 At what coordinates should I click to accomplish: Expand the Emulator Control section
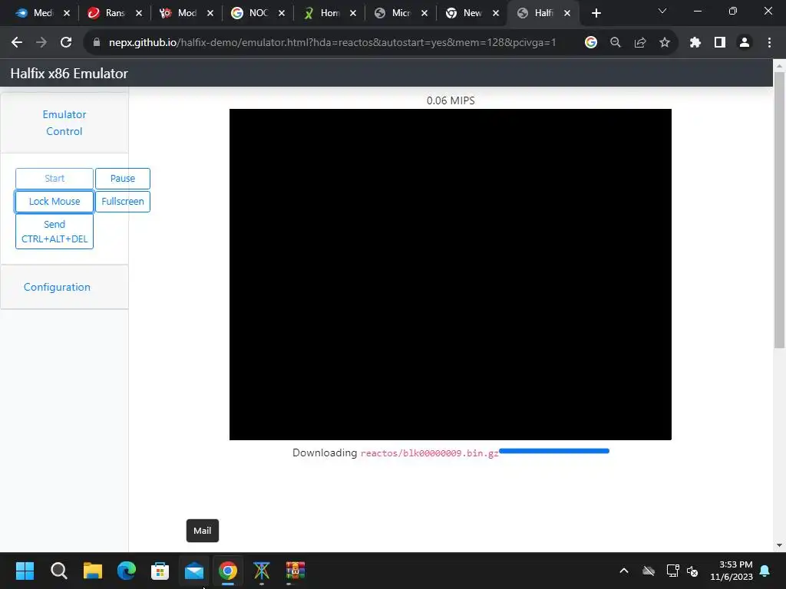pyautogui.click(x=64, y=123)
